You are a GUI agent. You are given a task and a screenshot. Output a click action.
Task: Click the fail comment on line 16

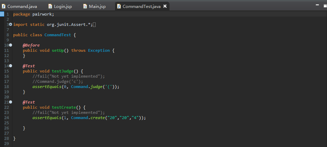69,76
